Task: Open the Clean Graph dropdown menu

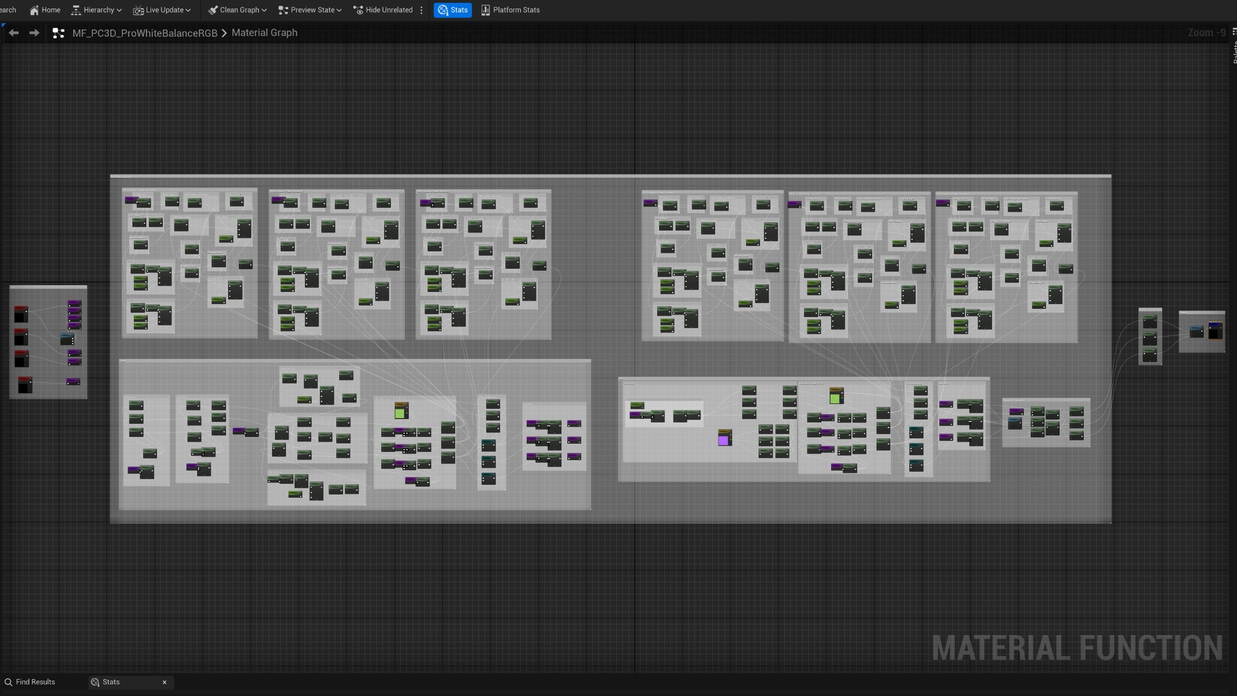Action: 237,10
